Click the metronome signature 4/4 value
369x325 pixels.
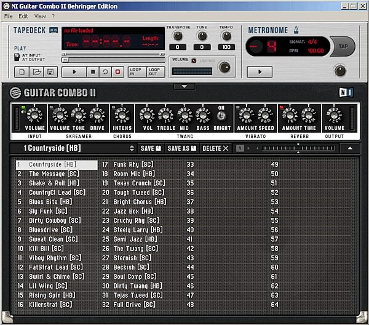tap(312, 42)
